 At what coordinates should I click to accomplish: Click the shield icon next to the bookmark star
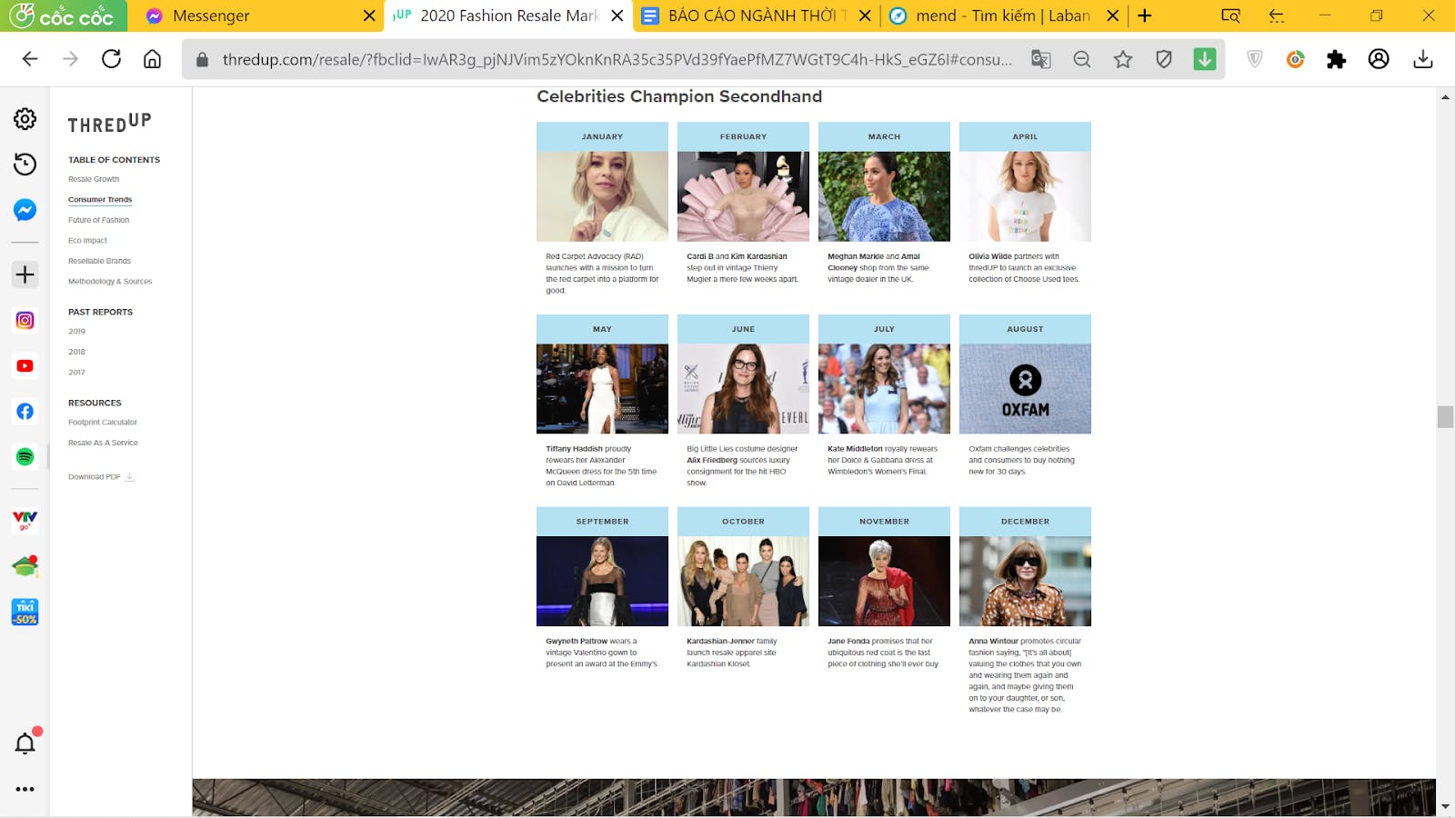(x=1164, y=59)
